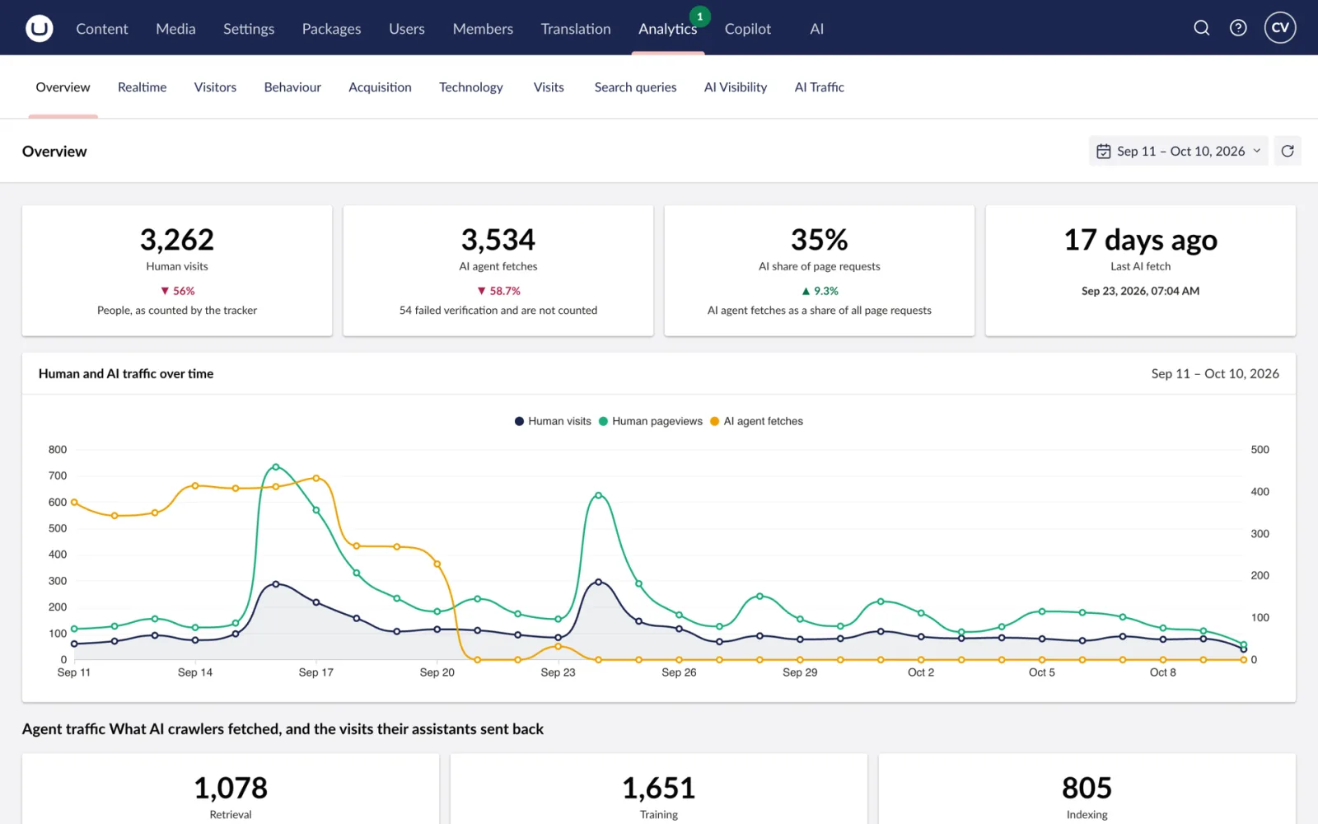Toggle Human visits legend series

tap(553, 421)
